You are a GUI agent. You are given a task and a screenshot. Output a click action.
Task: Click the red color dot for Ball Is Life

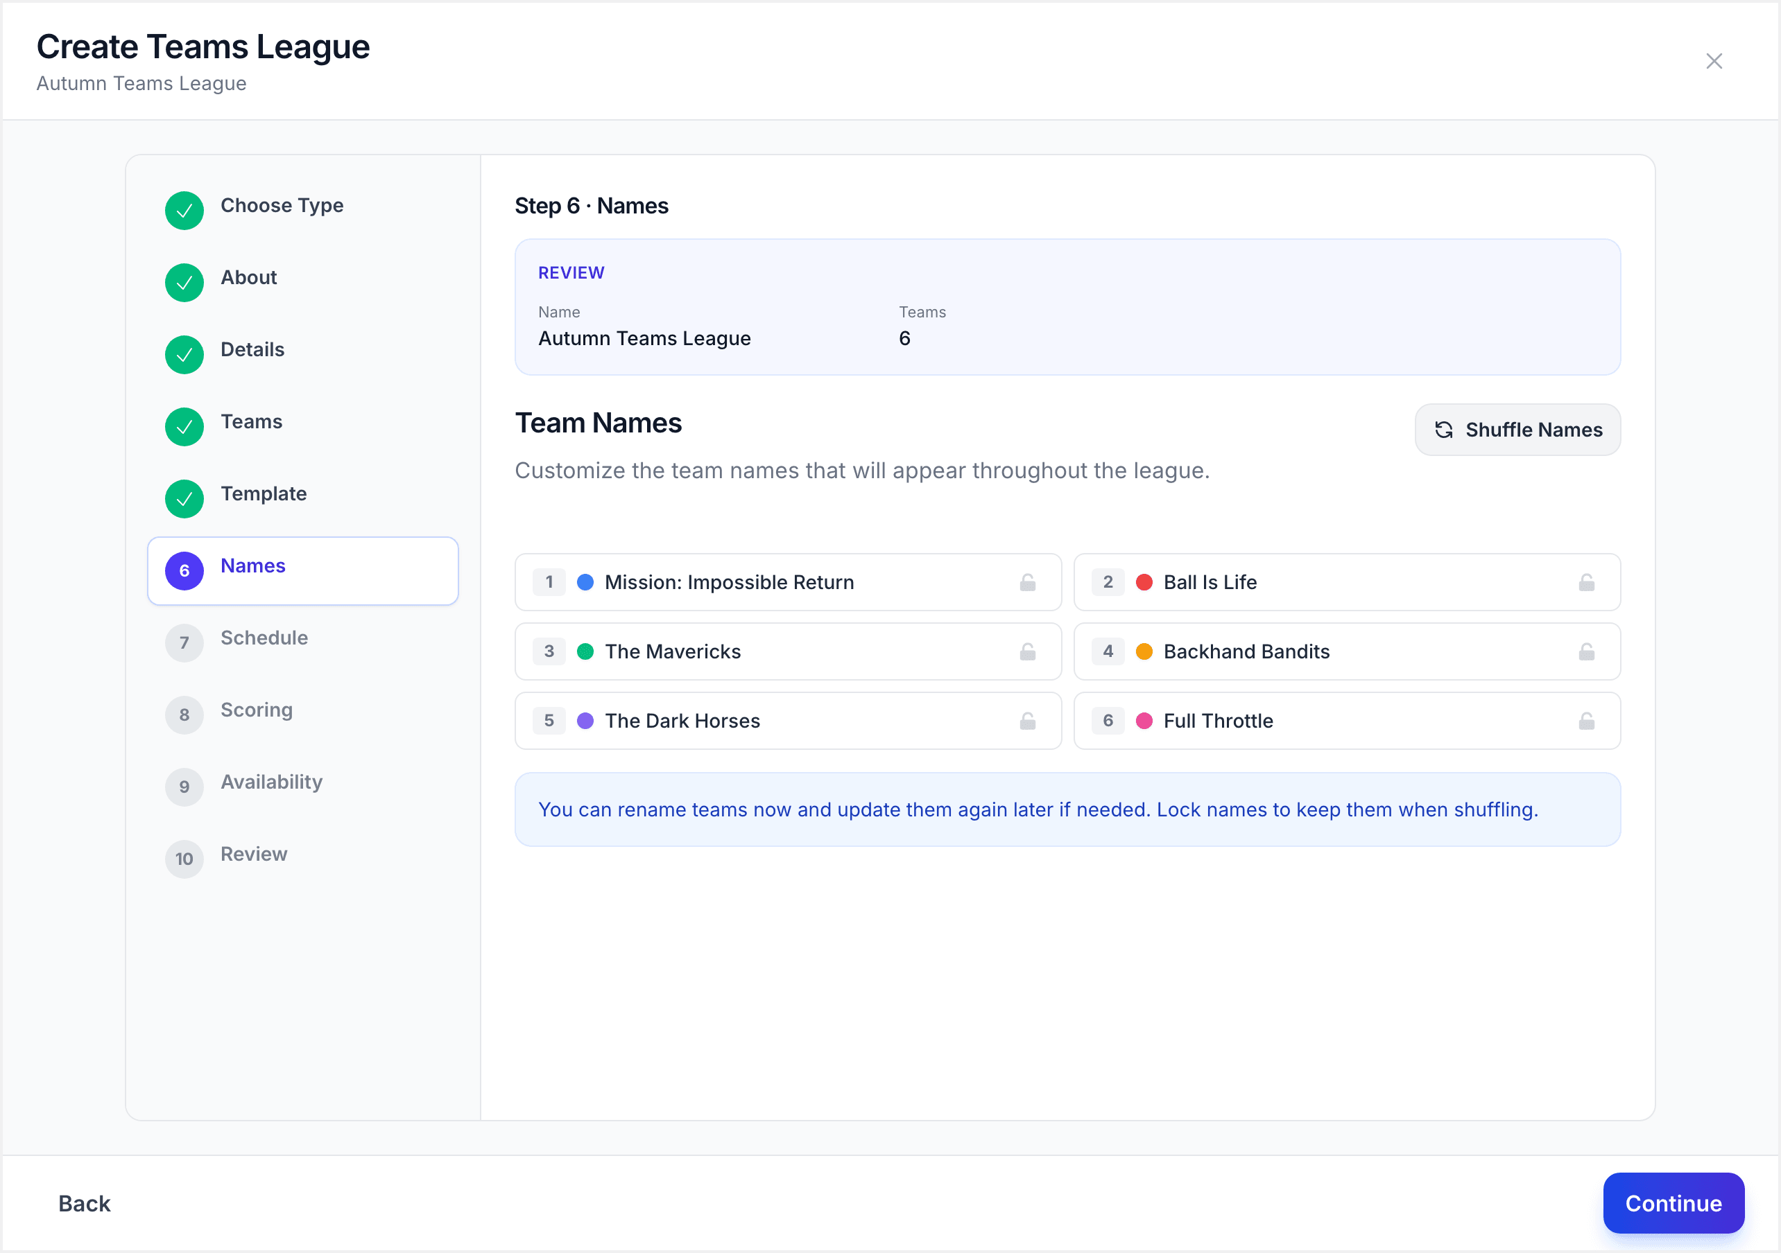(1144, 582)
